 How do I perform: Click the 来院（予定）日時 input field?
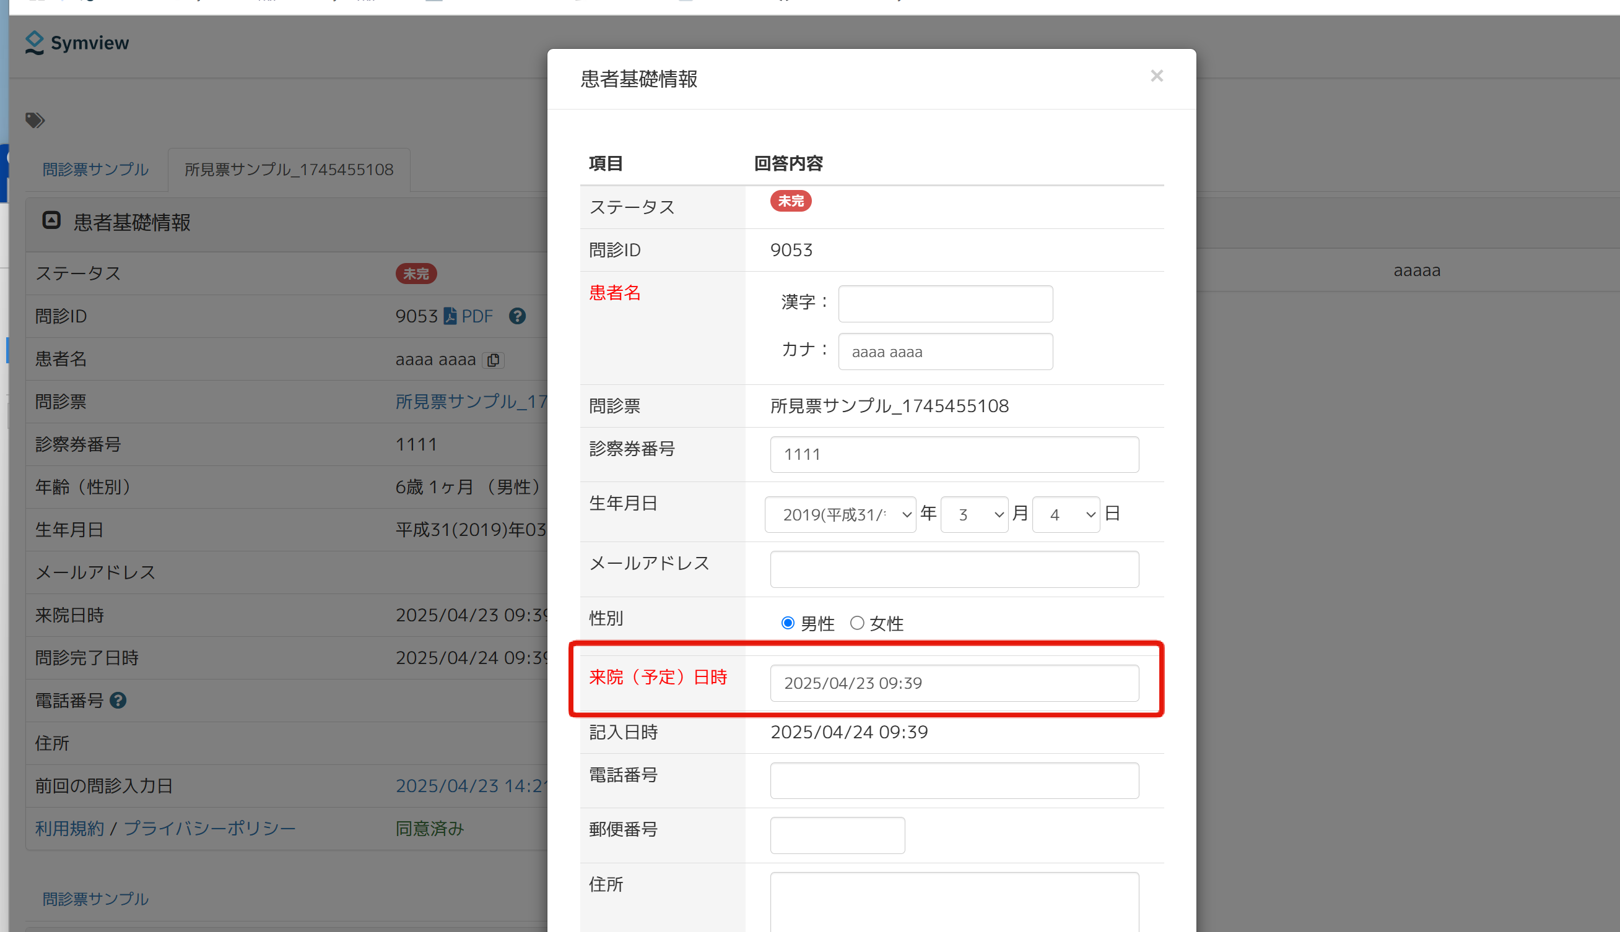[x=954, y=683]
